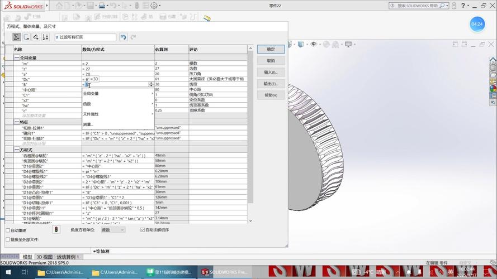Switch to ordered view icon
The width and height of the screenshot is (497, 279).
click(45, 37)
